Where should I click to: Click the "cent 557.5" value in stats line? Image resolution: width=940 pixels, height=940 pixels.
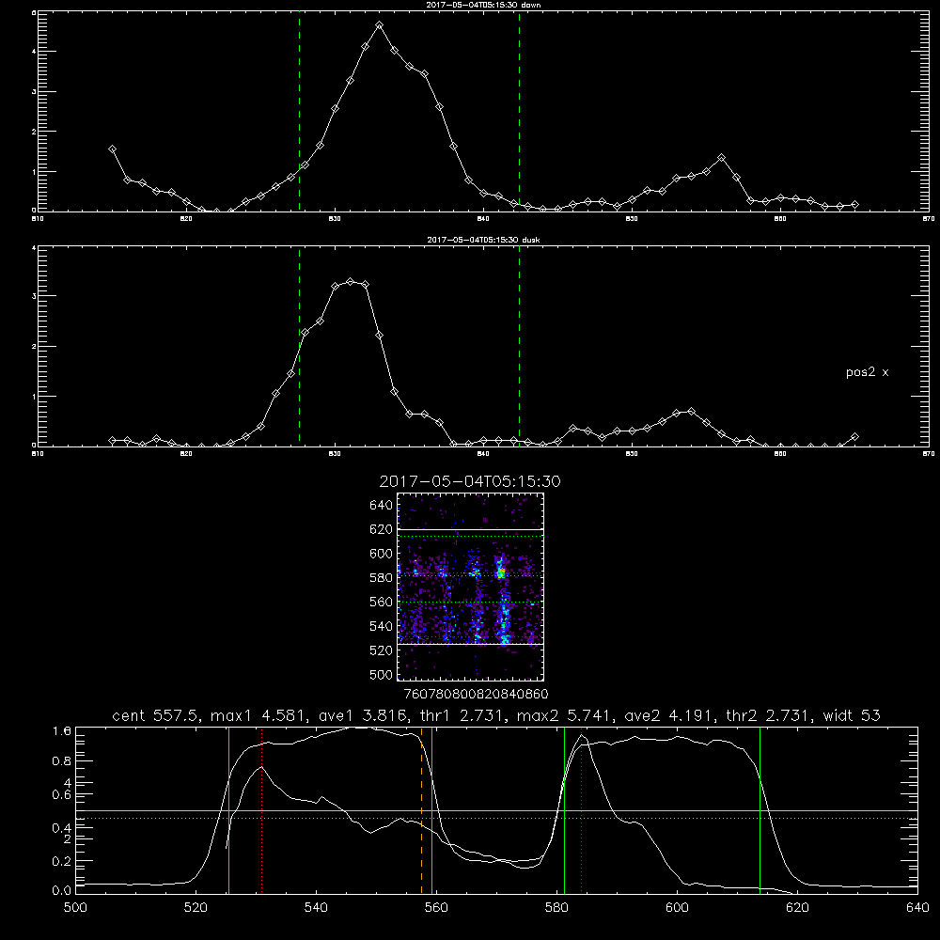tap(158, 715)
